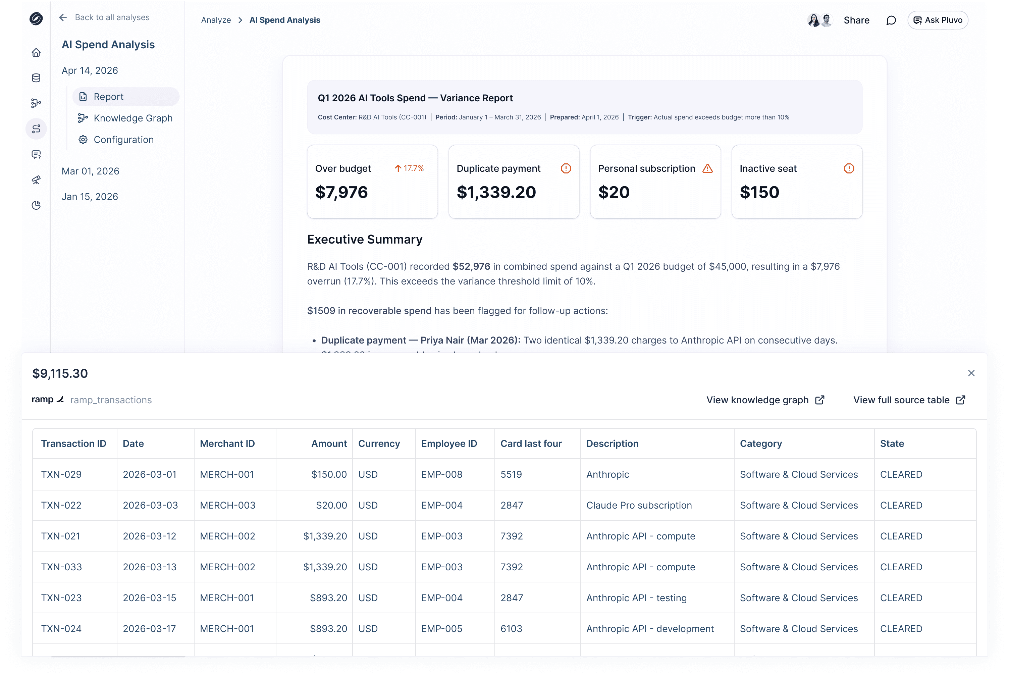Click the collaborator avatars
The height and width of the screenshot is (677, 1009).
pos(820,20)
